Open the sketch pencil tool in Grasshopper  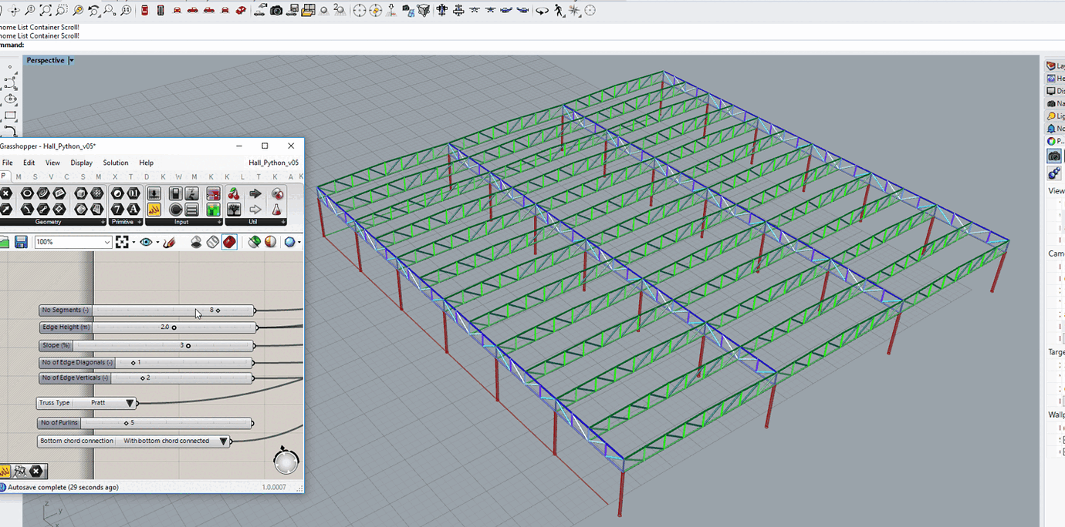click(x=170, y=242)
